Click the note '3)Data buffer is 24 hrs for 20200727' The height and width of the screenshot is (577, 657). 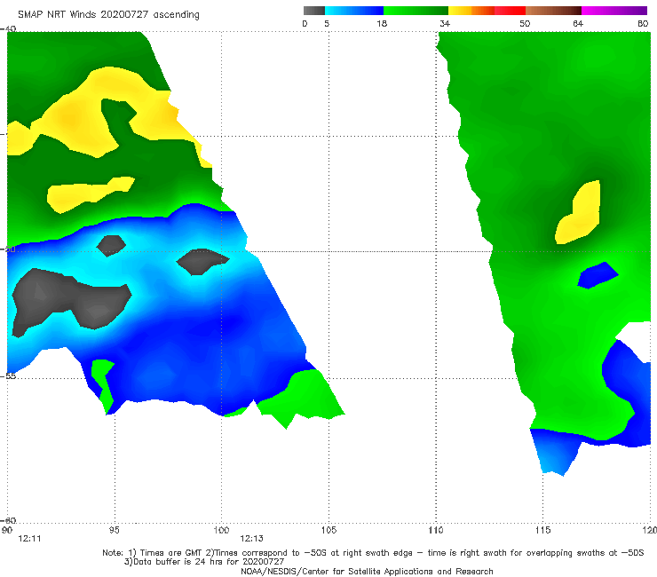[204, 562]
